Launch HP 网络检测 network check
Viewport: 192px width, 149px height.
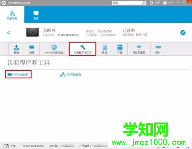click(x=70, y=74)
